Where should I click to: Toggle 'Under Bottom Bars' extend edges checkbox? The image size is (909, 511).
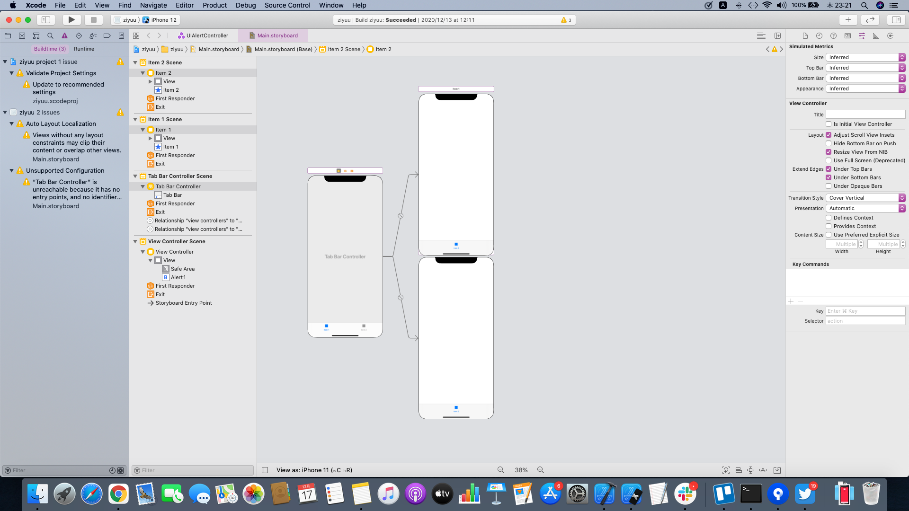(829, 177)
